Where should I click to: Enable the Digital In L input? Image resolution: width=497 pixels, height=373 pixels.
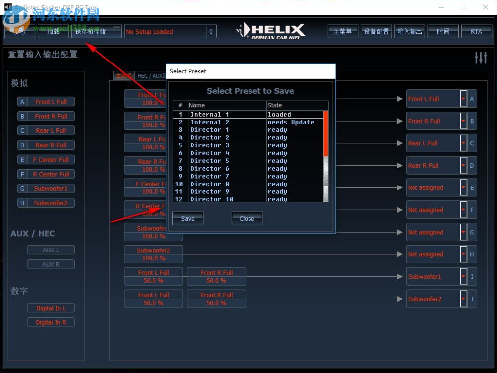click(x=51, y=308)
